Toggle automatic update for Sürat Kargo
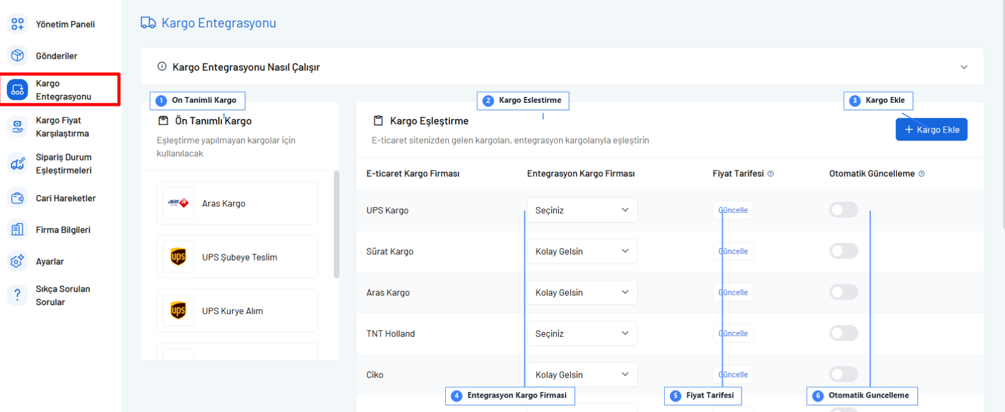Viewport: 1005px width, 412px height. tap(843, 251)
